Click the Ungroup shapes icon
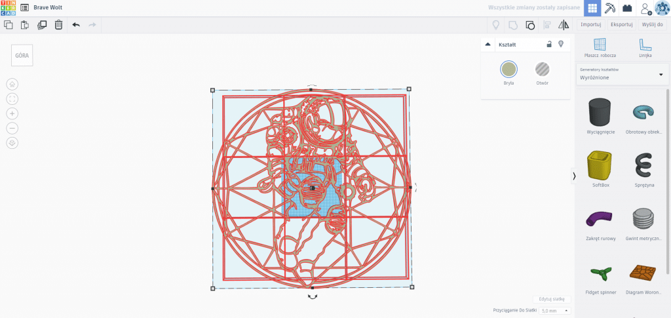Image resolution: width=671 pixels, height=318 pixels. pos(529,25)
